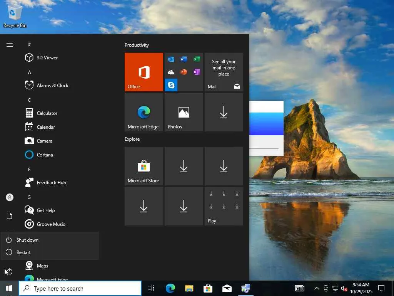Open the network tray icon

[335, 288]
